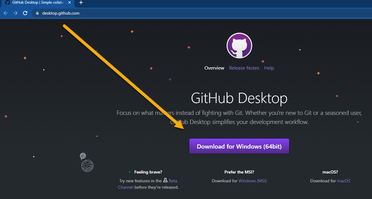Image resolution: width=372 pixels, height=199 pixels.
Task: Open the Help link
Action: (269, 68)
